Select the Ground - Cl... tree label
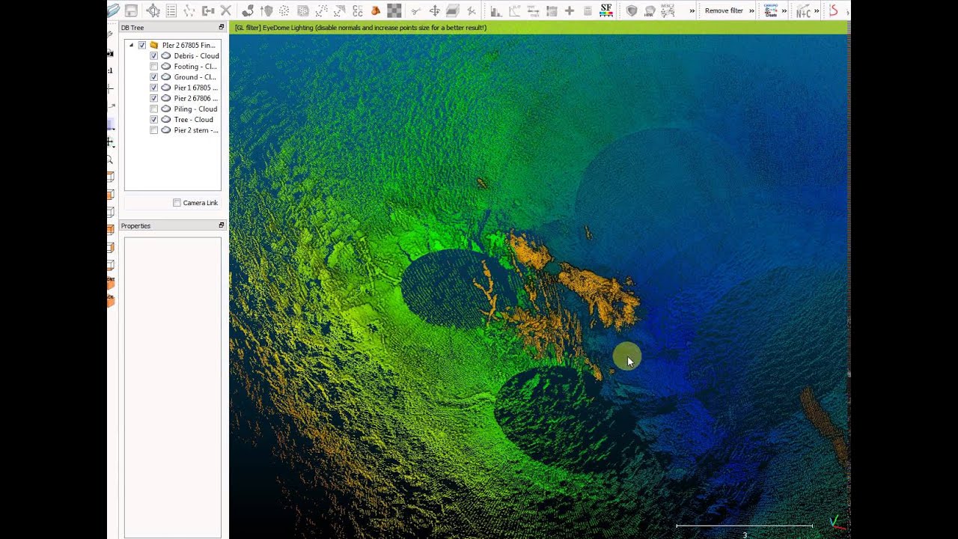 tap(195, 77)
